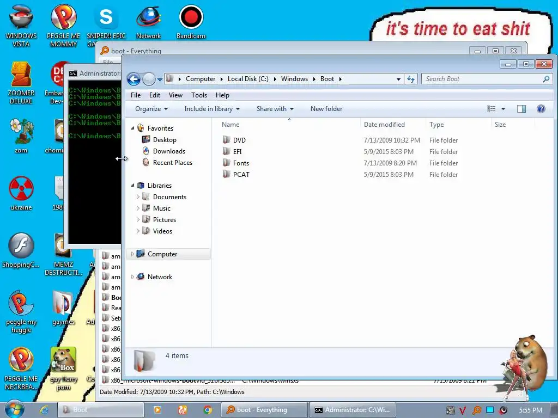Open ZOOMER DELUXE desktop icon
The image size is (558, 418).
pyautogui.click(x=21, y=83)
